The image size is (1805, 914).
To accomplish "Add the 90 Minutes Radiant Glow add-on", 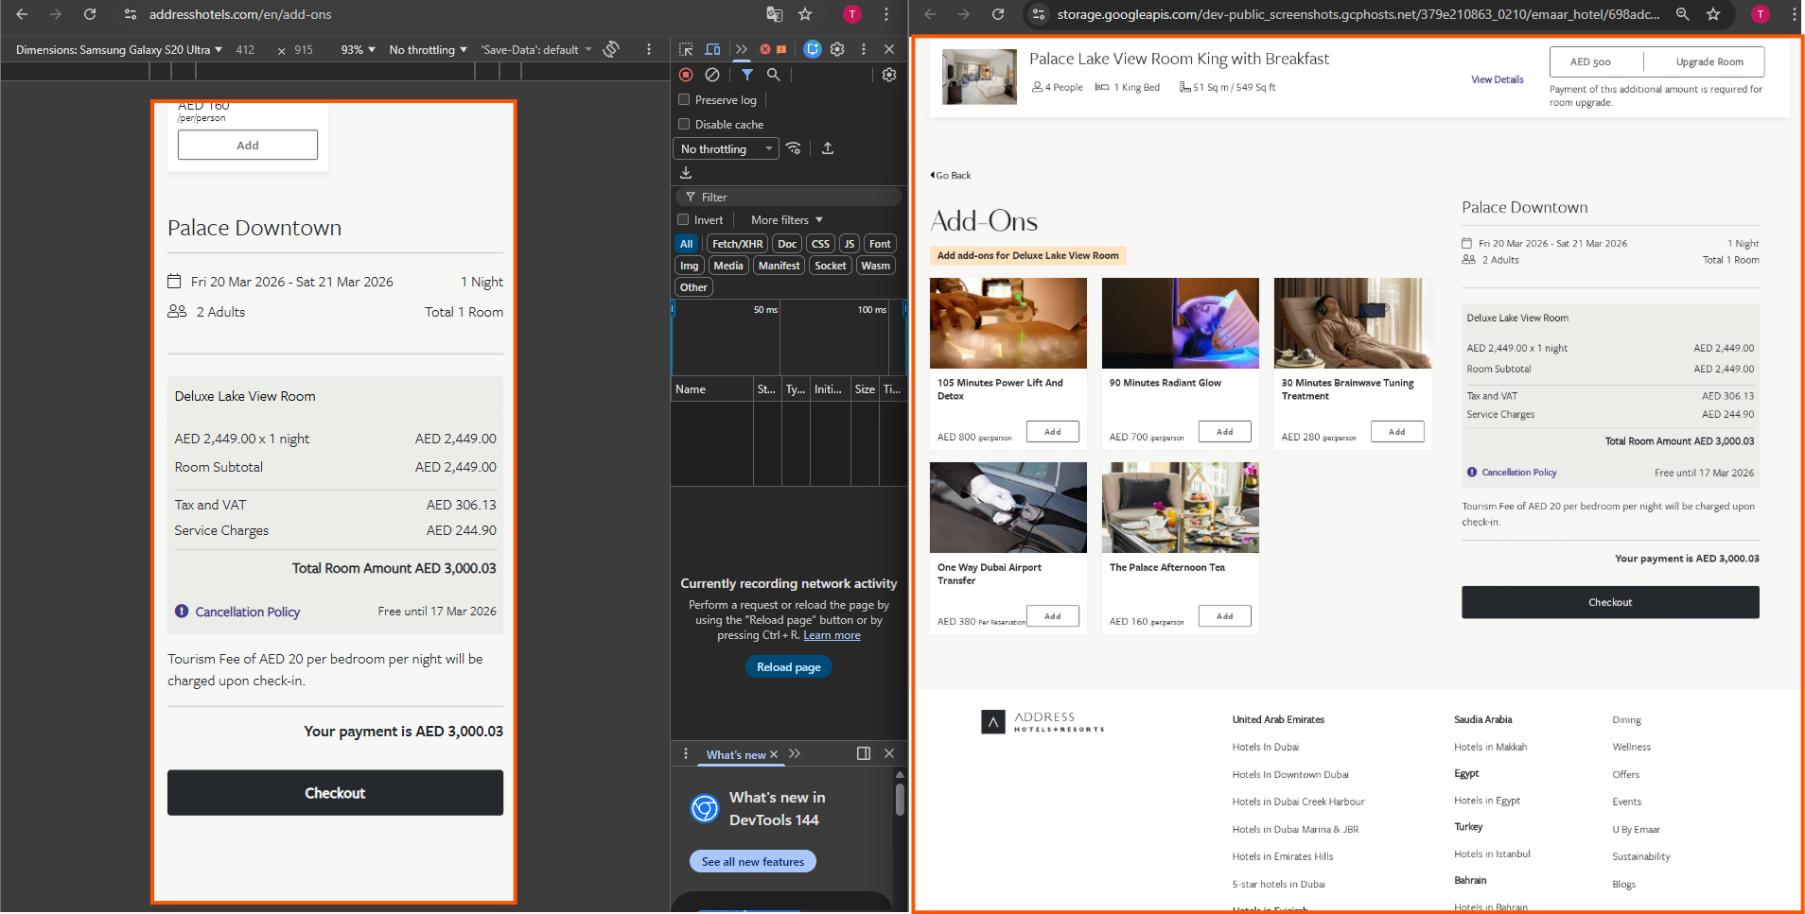I will click(1224, 431).
